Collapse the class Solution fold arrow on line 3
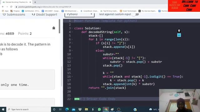200x112 pixels. point(72,28)
